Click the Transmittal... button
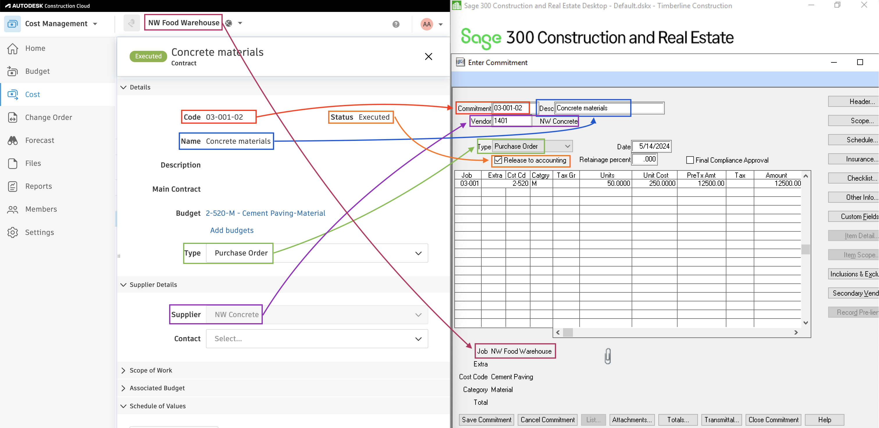 click(721, 420)
